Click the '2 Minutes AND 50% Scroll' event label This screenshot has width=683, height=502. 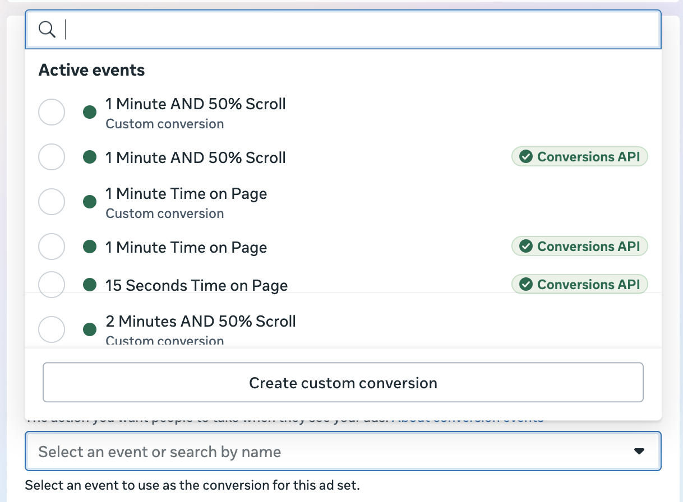tap(200, 322)
